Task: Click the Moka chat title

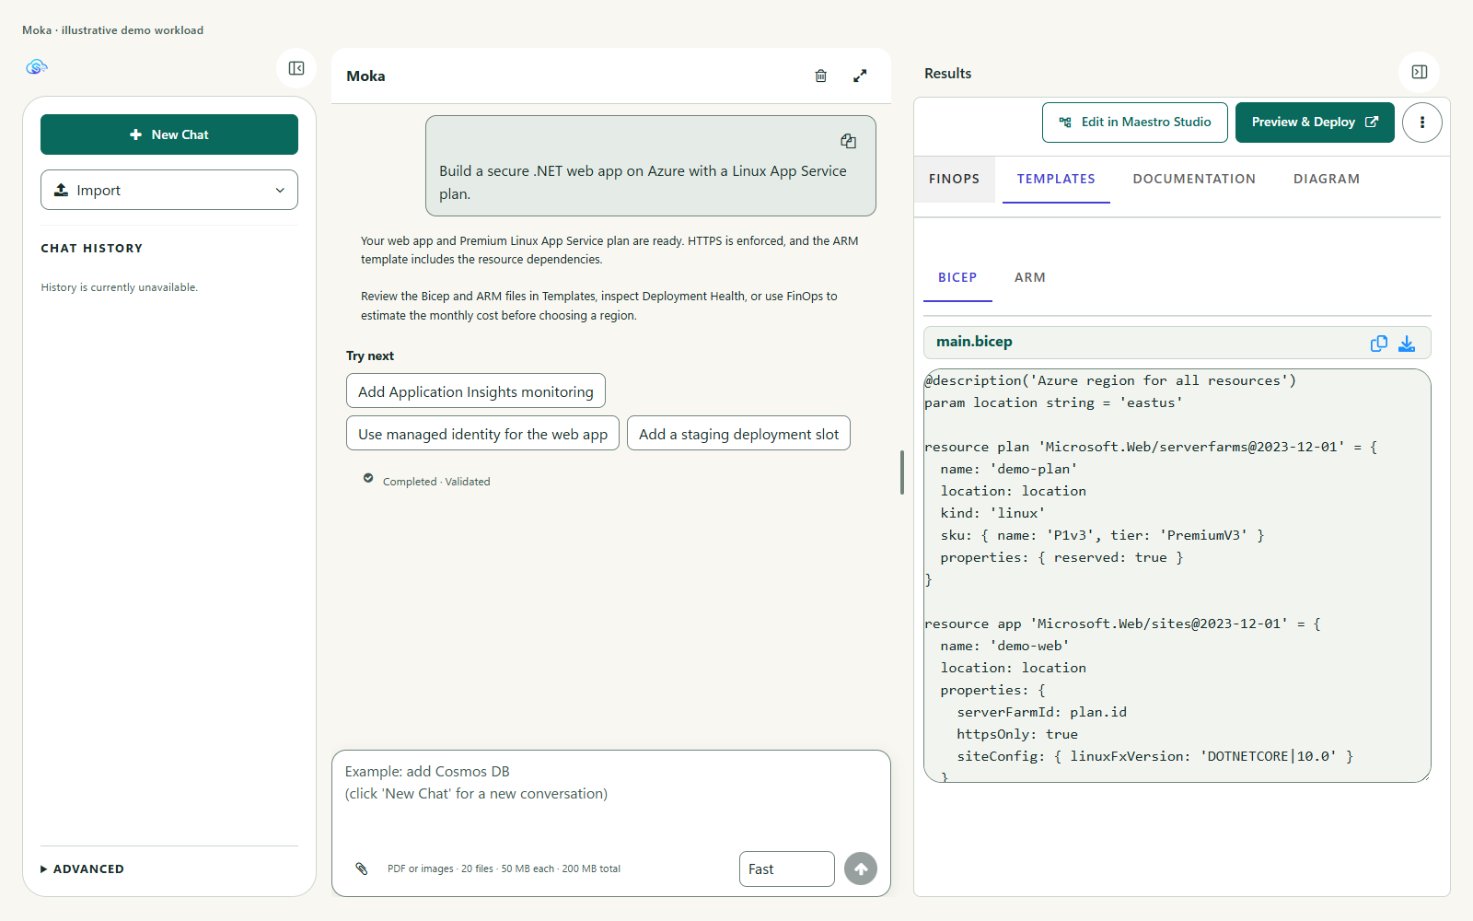Action: [365, 76]
